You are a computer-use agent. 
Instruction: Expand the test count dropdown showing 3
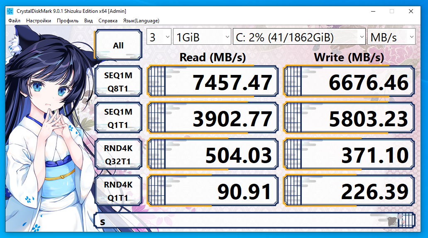[159, 37]
